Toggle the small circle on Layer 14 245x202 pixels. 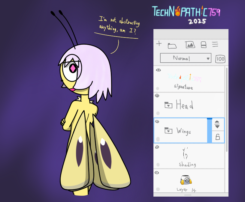[158, 189]
